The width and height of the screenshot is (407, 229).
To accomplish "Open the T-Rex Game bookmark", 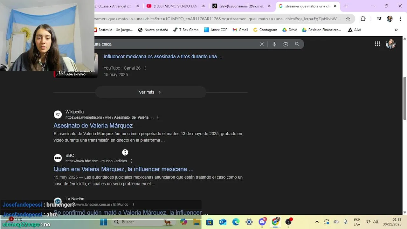I will pos(186,30).
